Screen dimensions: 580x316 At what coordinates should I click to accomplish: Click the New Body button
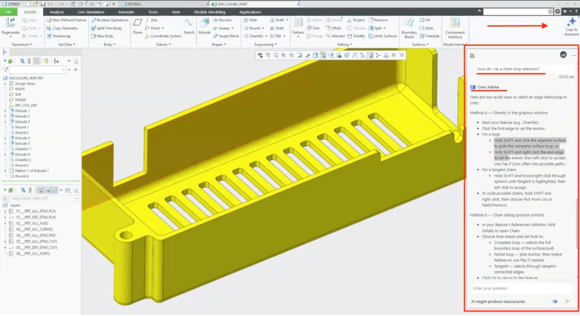coord(103,36)
